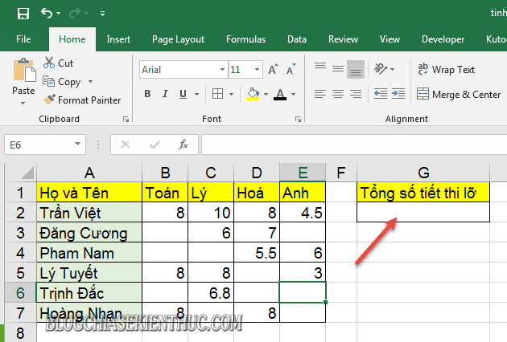Screen dimensions: 507x342
Task: Activate Format Painter
Action: pos(82,100)
